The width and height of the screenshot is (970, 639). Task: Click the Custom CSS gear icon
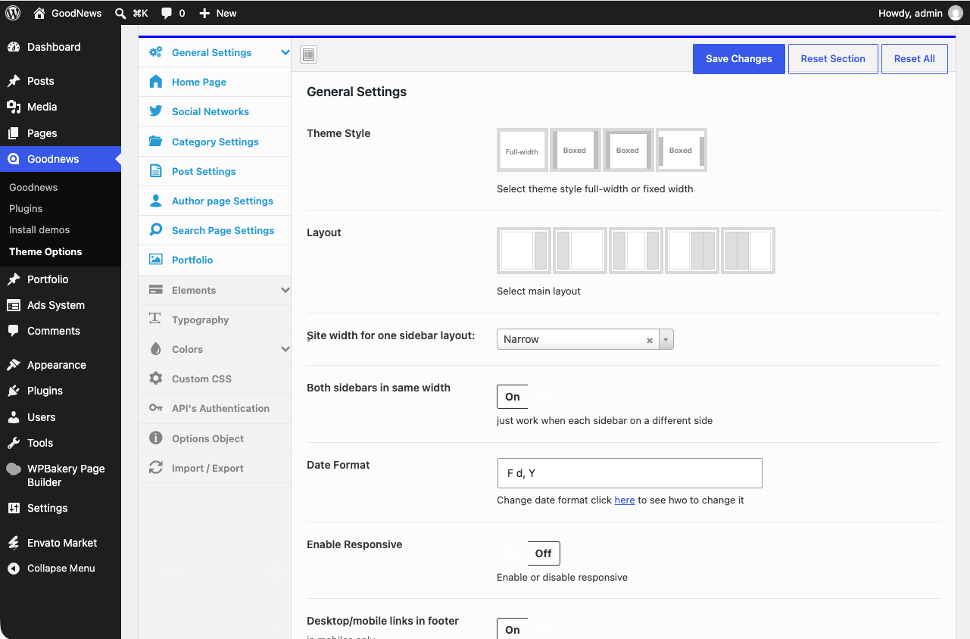tap(156, 379)
